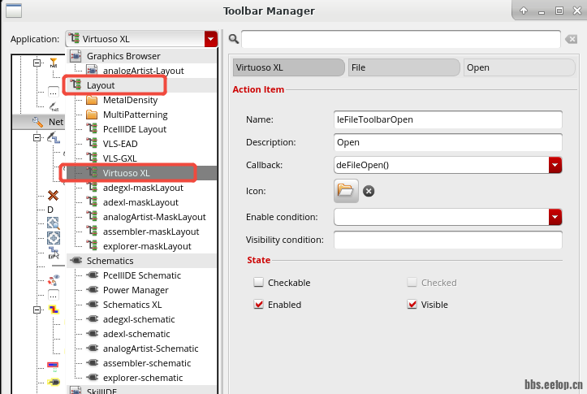587x394 pixels.
Task: Select Virtuoso XL in the Layout group
Action: tap(126, 173)
